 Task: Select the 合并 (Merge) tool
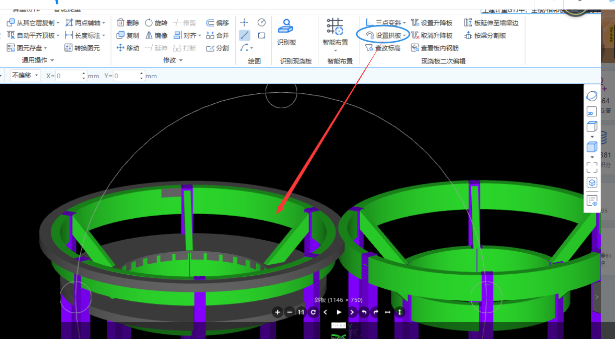tap(218, 36)
